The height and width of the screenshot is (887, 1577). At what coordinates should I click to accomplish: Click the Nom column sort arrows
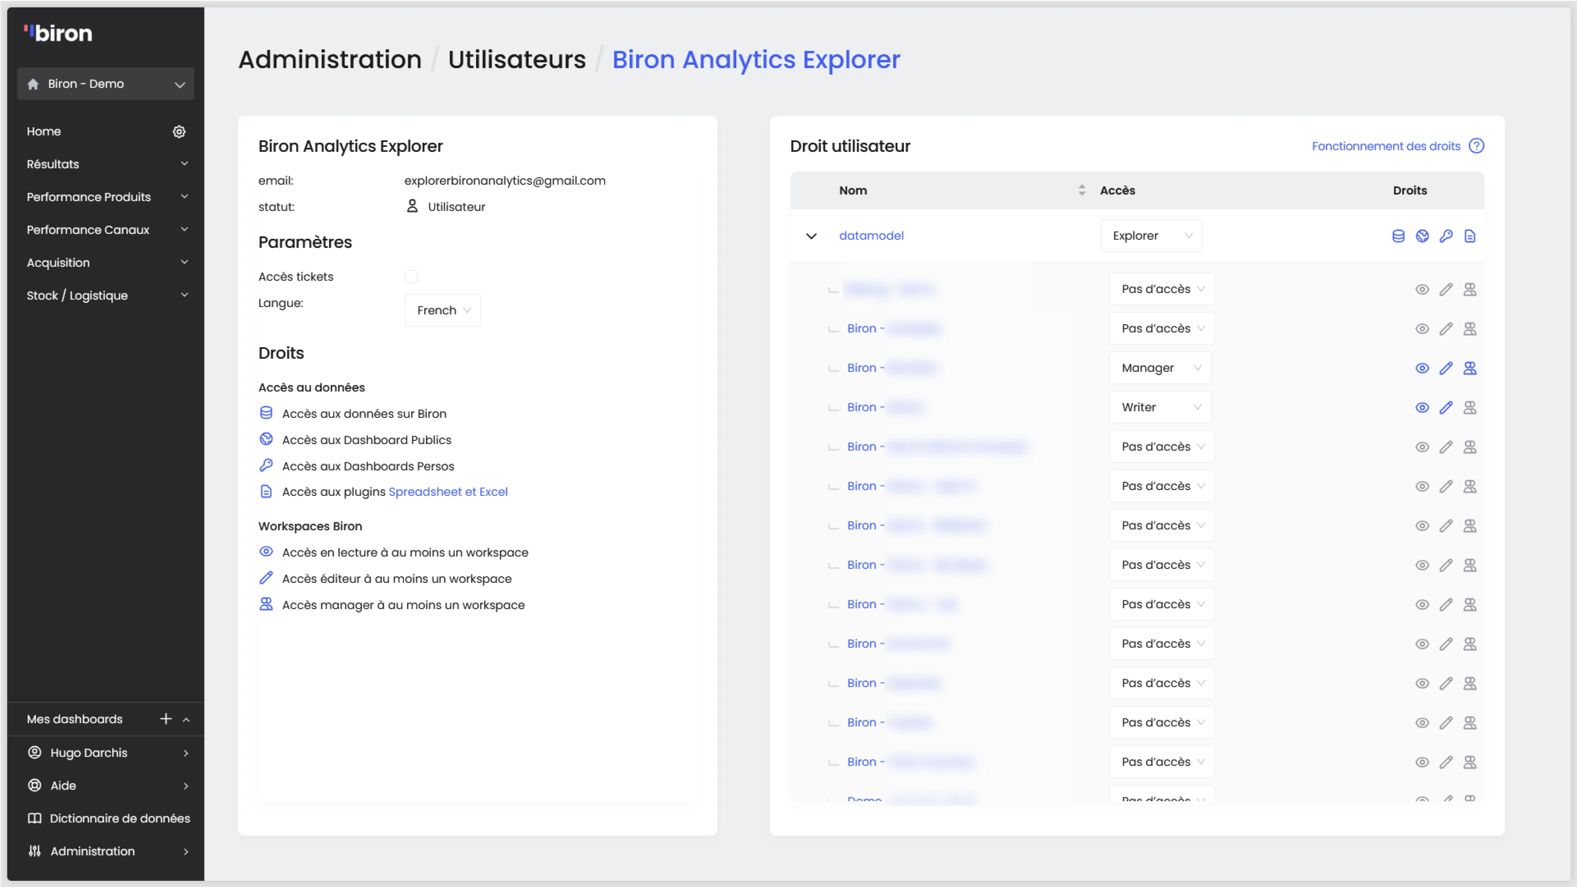click(1082, 190)
